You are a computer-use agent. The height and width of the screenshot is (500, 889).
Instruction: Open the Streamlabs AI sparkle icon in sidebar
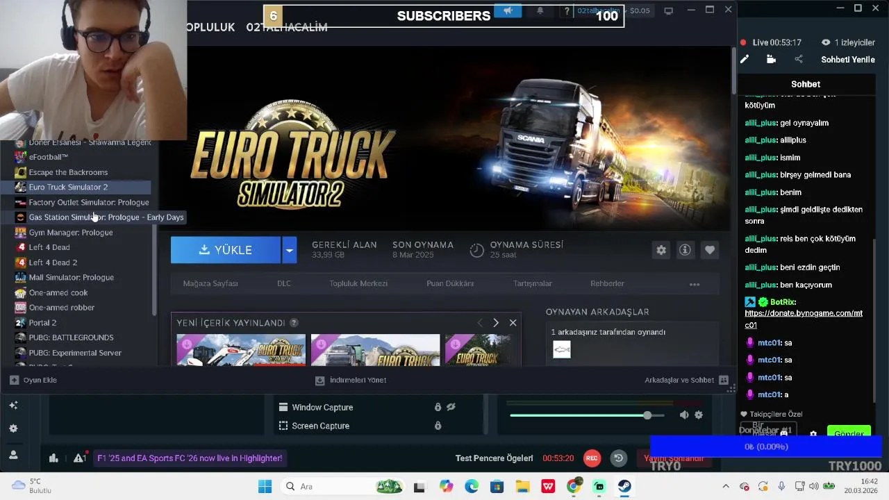13,405
